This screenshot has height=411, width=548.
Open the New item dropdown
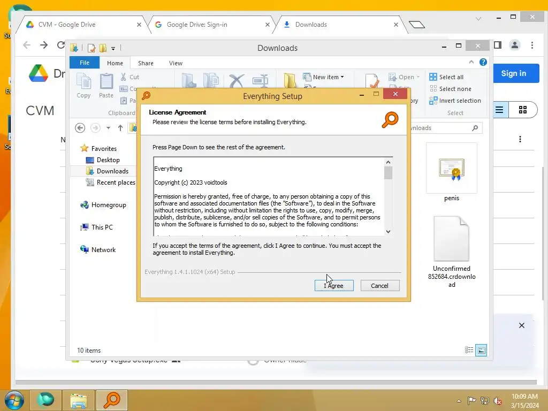tap(324, 77)
